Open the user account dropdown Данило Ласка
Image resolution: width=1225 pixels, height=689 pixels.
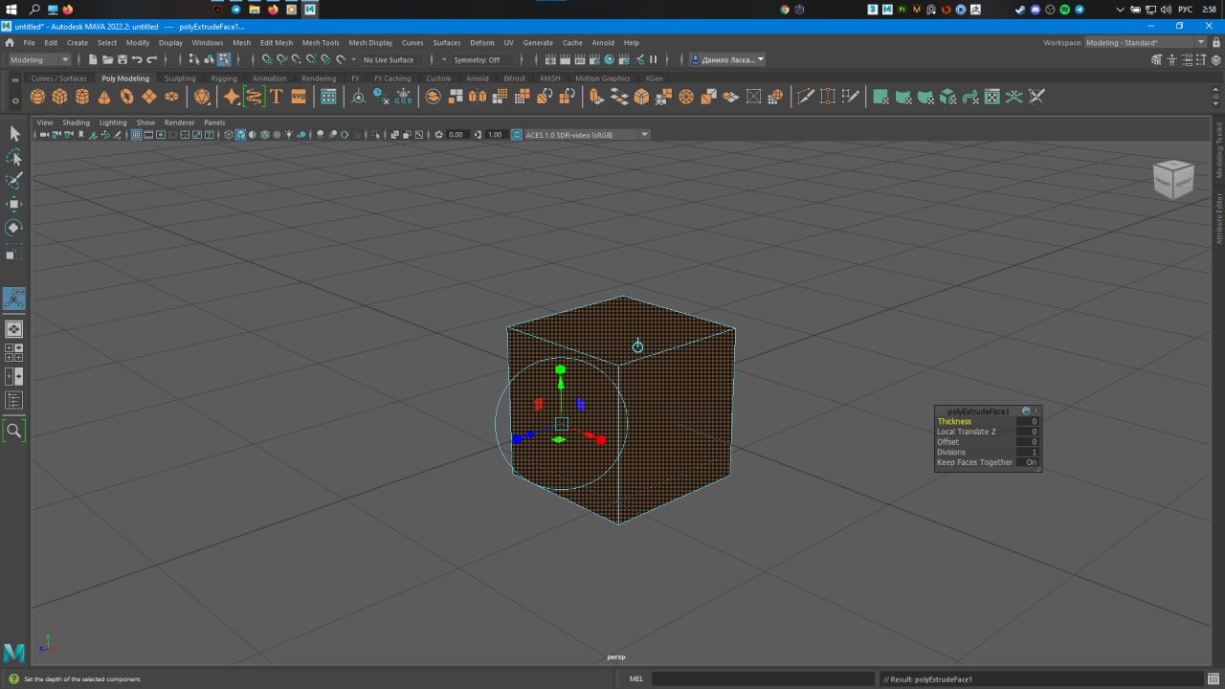tap(727, 59)
